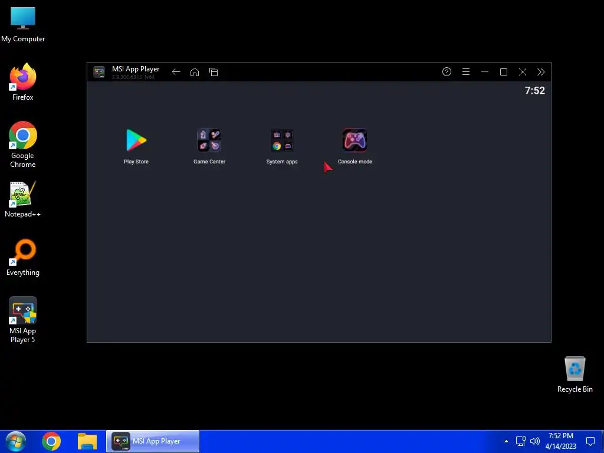
Task: Open network status tray icon
Action: [520, 441]
